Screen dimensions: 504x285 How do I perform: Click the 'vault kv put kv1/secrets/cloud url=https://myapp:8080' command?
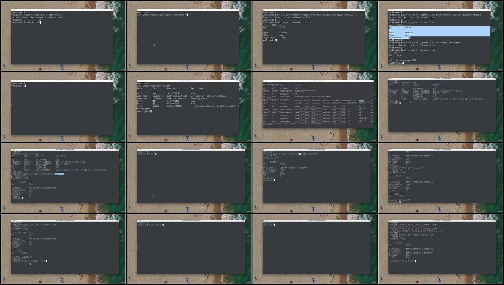tap(431, 42)
